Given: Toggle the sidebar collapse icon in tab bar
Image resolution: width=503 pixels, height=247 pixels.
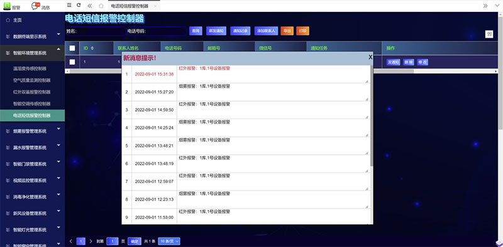Looking at the screenshot, I should coord(69,6).
